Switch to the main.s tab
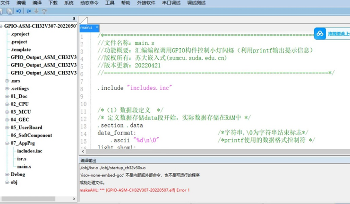Viewport: 350px width, 204px height. (86, 28)
